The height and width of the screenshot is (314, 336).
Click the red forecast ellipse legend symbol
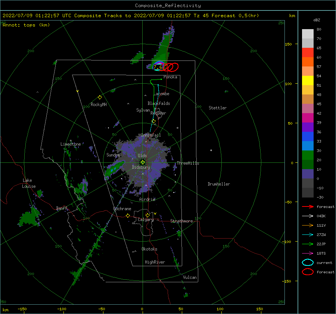point(308,272)
